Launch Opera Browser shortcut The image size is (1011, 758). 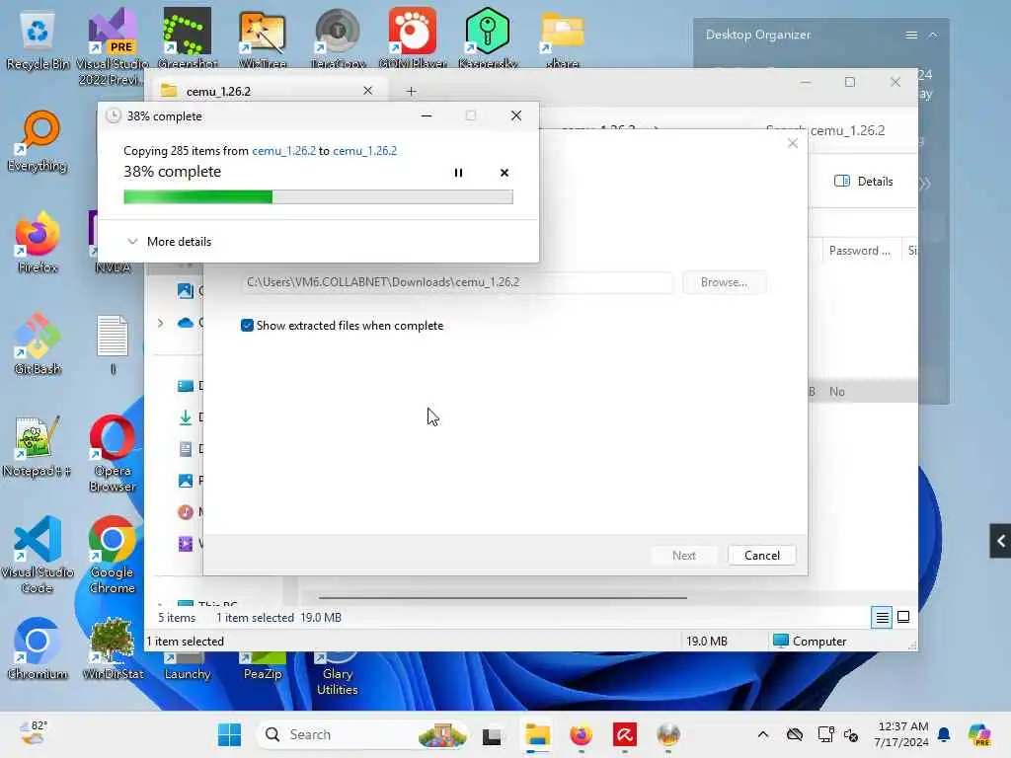(113, 454)
